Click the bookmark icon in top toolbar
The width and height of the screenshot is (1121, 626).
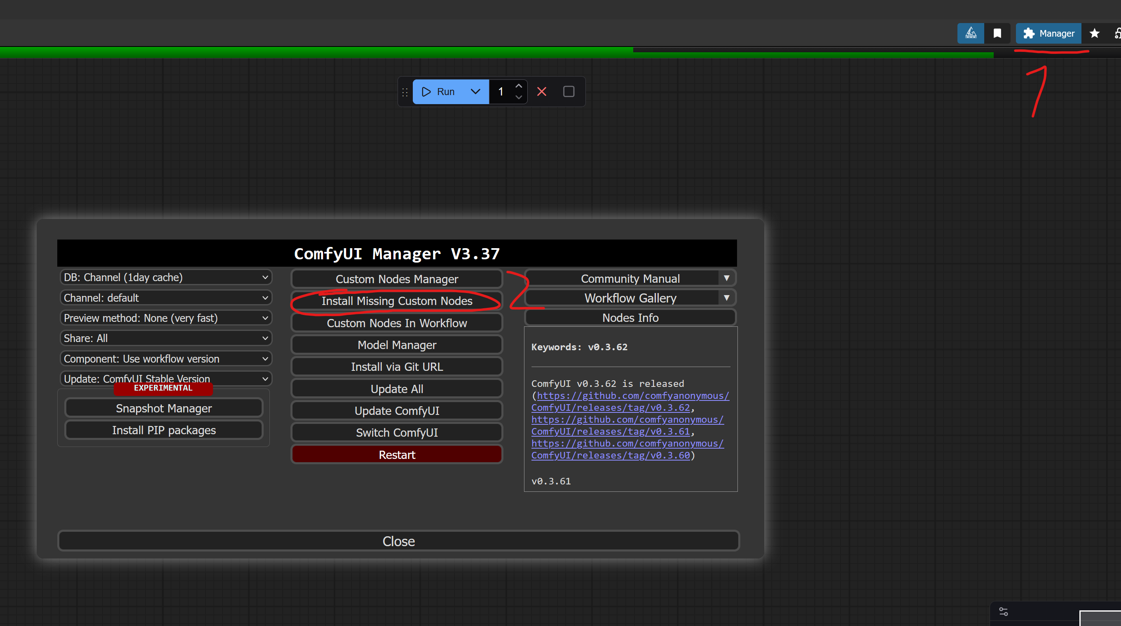[x=997, y=33]
